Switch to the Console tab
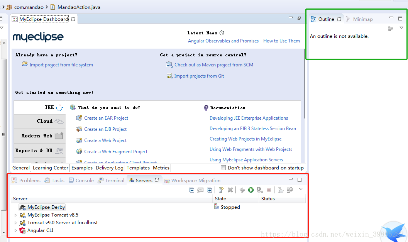 [81, 180]
